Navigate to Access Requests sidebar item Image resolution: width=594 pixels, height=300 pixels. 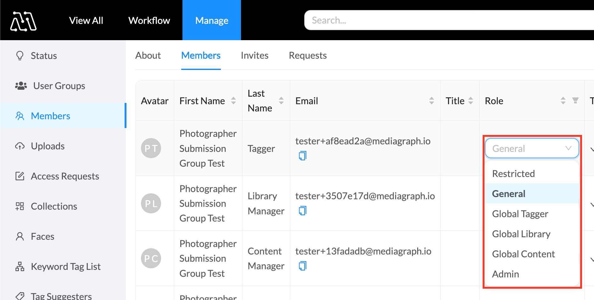(65, 176)
